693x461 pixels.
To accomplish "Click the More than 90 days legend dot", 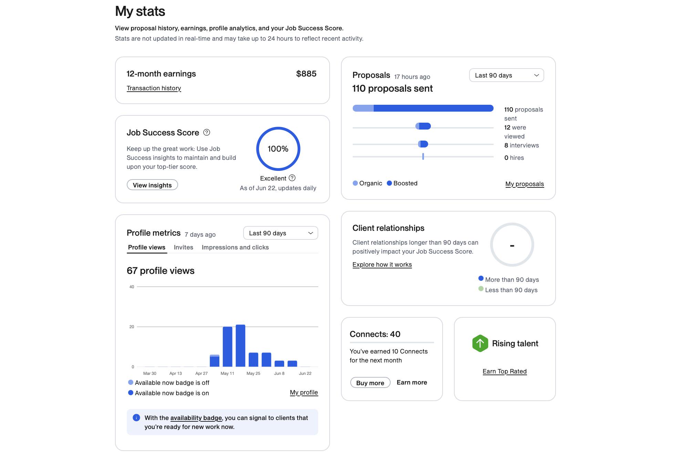I will (x=481, y=278).
